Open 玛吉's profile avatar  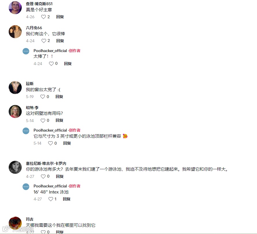point(15,223)
